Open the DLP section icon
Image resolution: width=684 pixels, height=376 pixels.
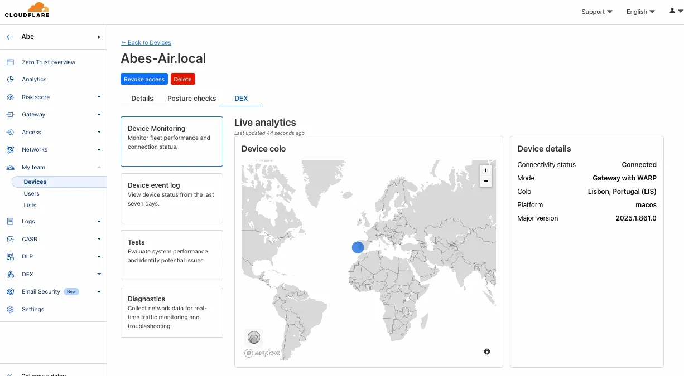(x=10, y=256)
